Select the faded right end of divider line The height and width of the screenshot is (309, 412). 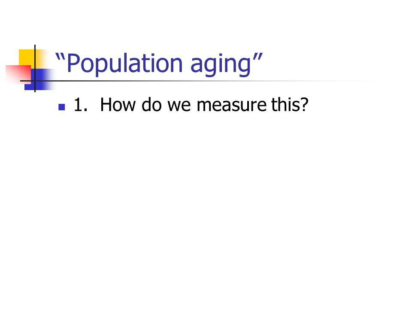coord(342,81)
